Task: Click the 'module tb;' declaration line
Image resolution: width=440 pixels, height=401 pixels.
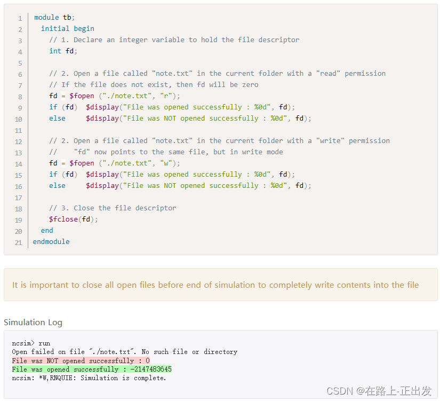Action: pyautogui.click(x=54, y=18)
